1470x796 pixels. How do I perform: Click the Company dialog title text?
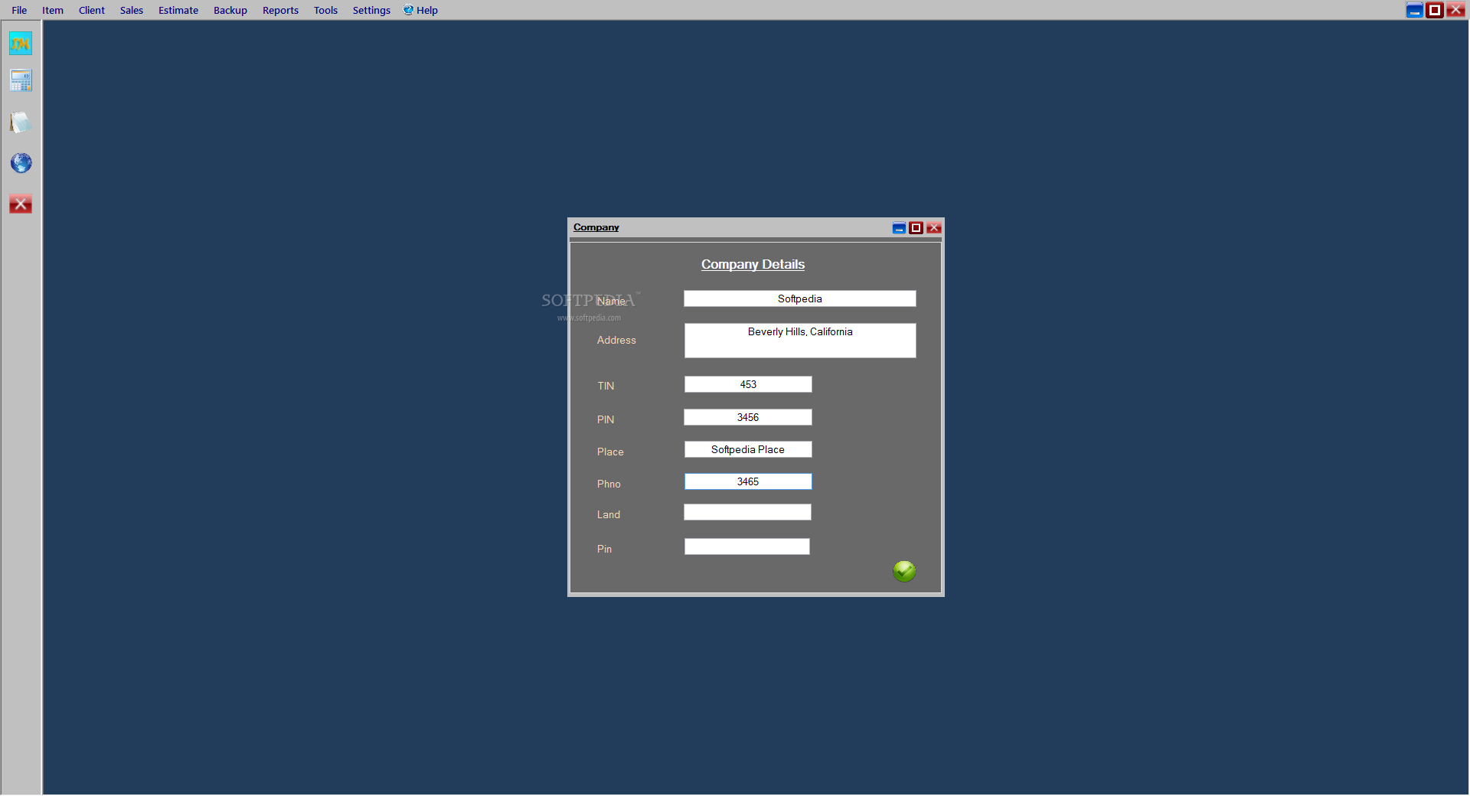596,227
